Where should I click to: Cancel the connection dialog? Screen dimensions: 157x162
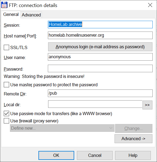point(95,155)
